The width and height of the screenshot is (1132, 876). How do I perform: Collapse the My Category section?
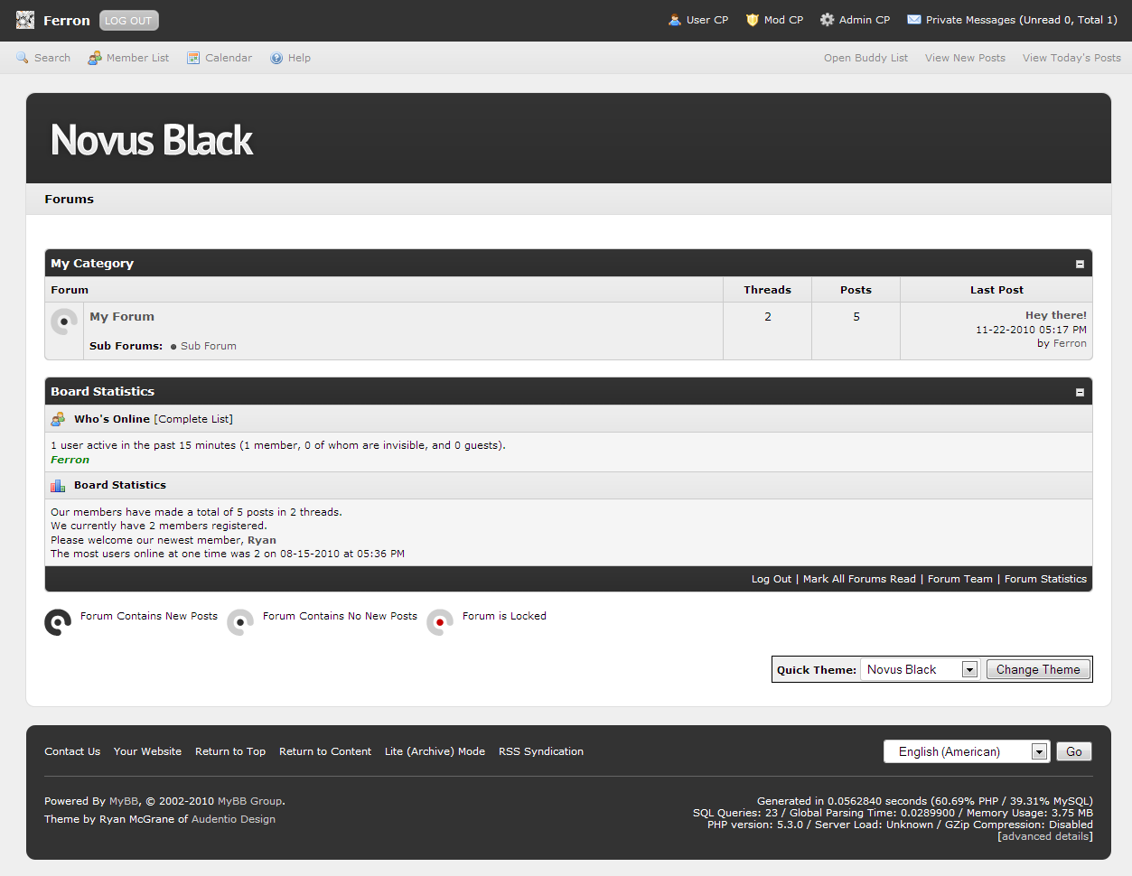[x=1079, y=264]
